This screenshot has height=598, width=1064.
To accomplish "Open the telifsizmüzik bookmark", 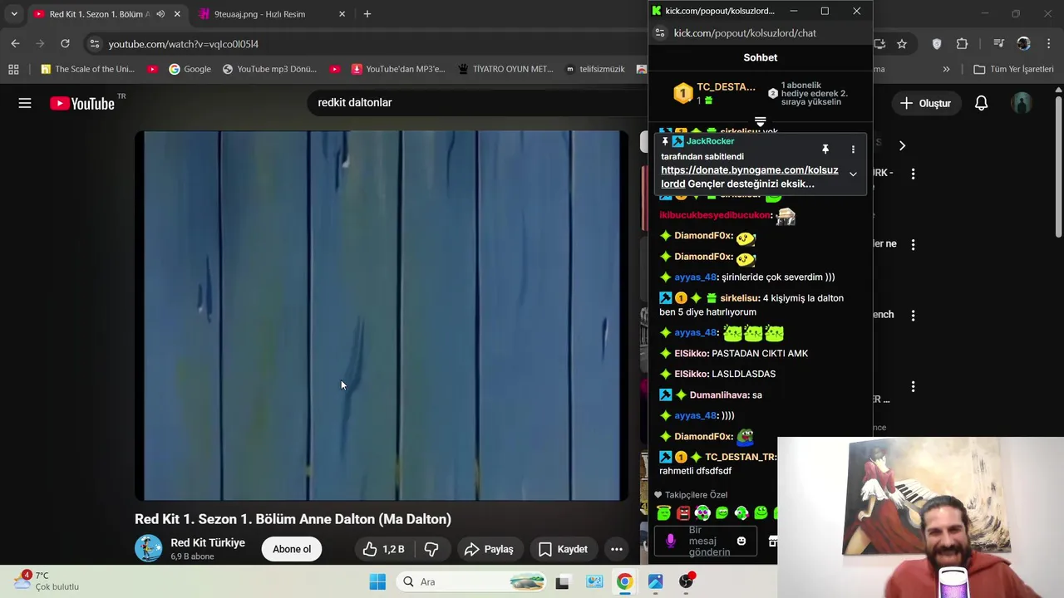I will click(595, 69).
